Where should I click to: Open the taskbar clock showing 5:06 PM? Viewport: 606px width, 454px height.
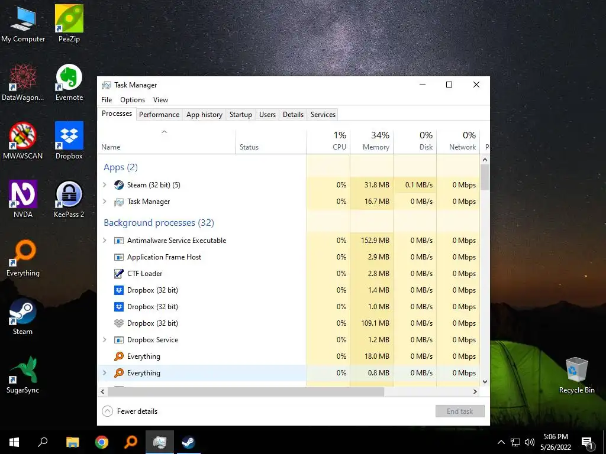tap(556, 442)
